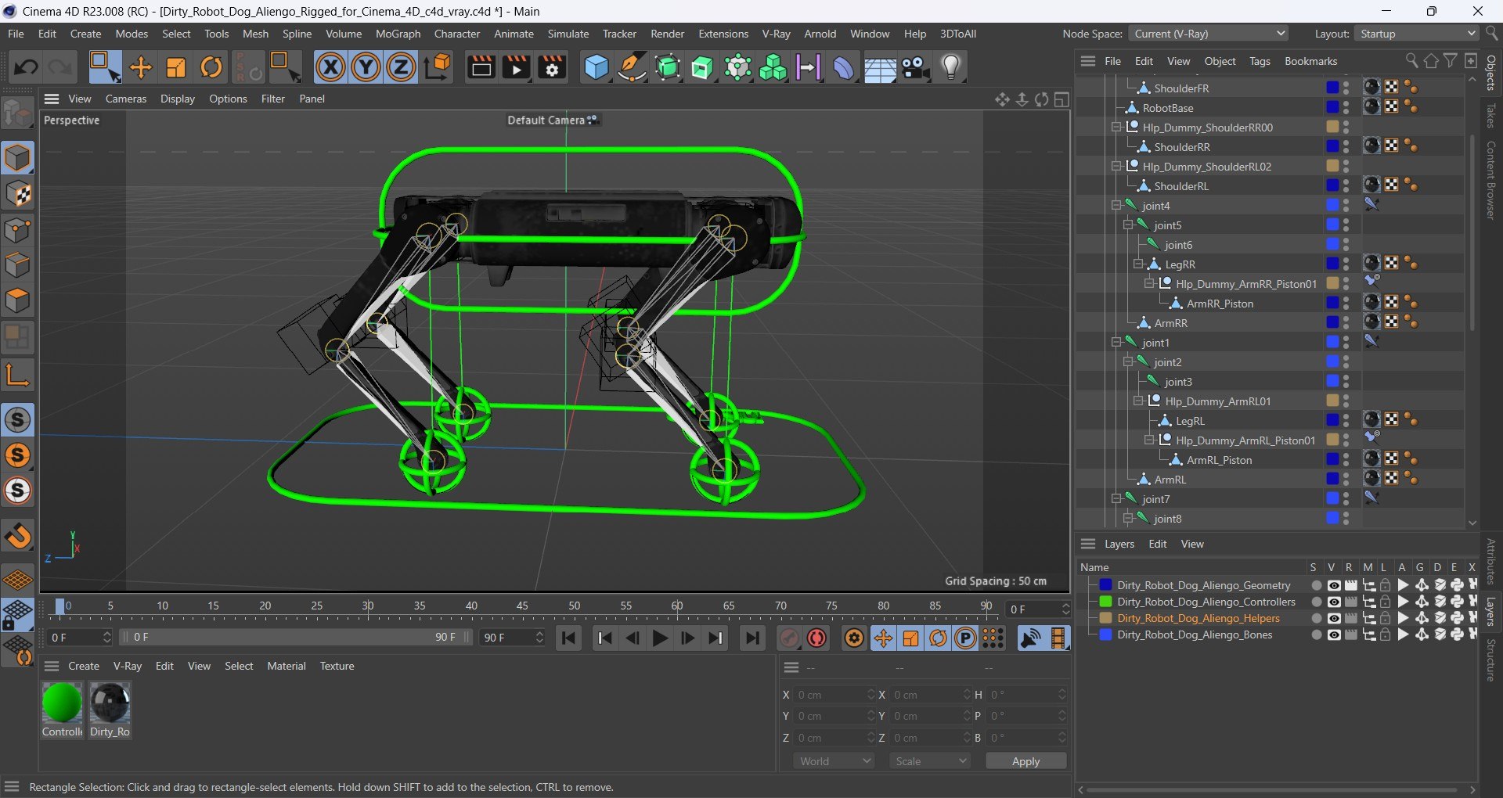This screenshot has height=798, width=1503.
Task: Click frame 45 on the timeline ruler
Action: (522, 606)
